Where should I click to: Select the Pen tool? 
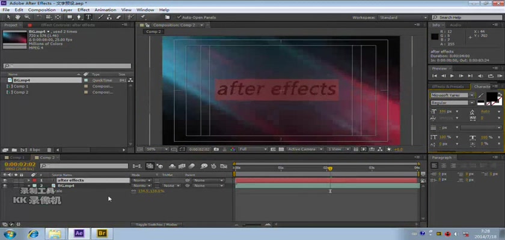pyautogui.click(x=79, y=17)
